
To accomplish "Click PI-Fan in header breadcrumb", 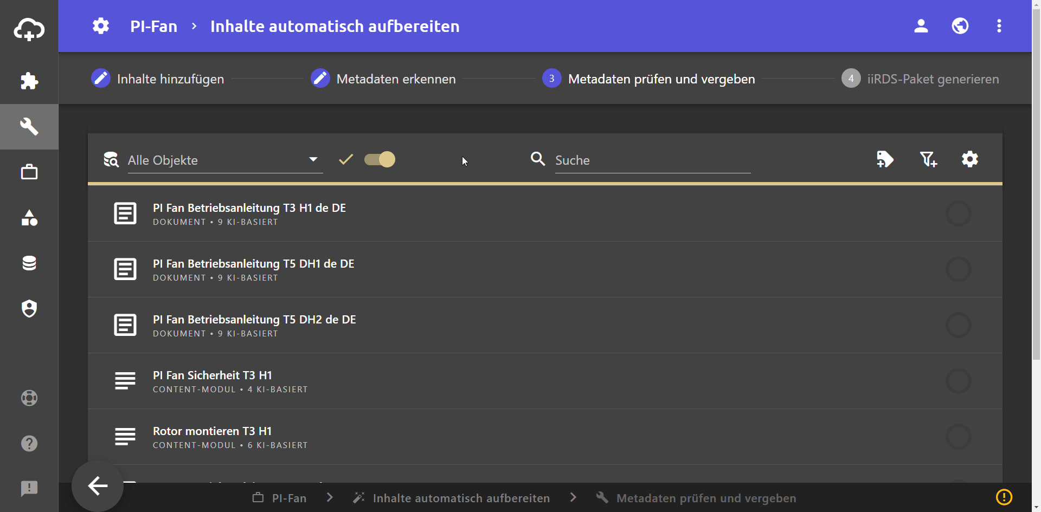I will click(153, 26).
